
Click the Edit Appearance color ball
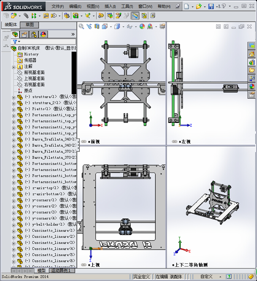(142, 27)
